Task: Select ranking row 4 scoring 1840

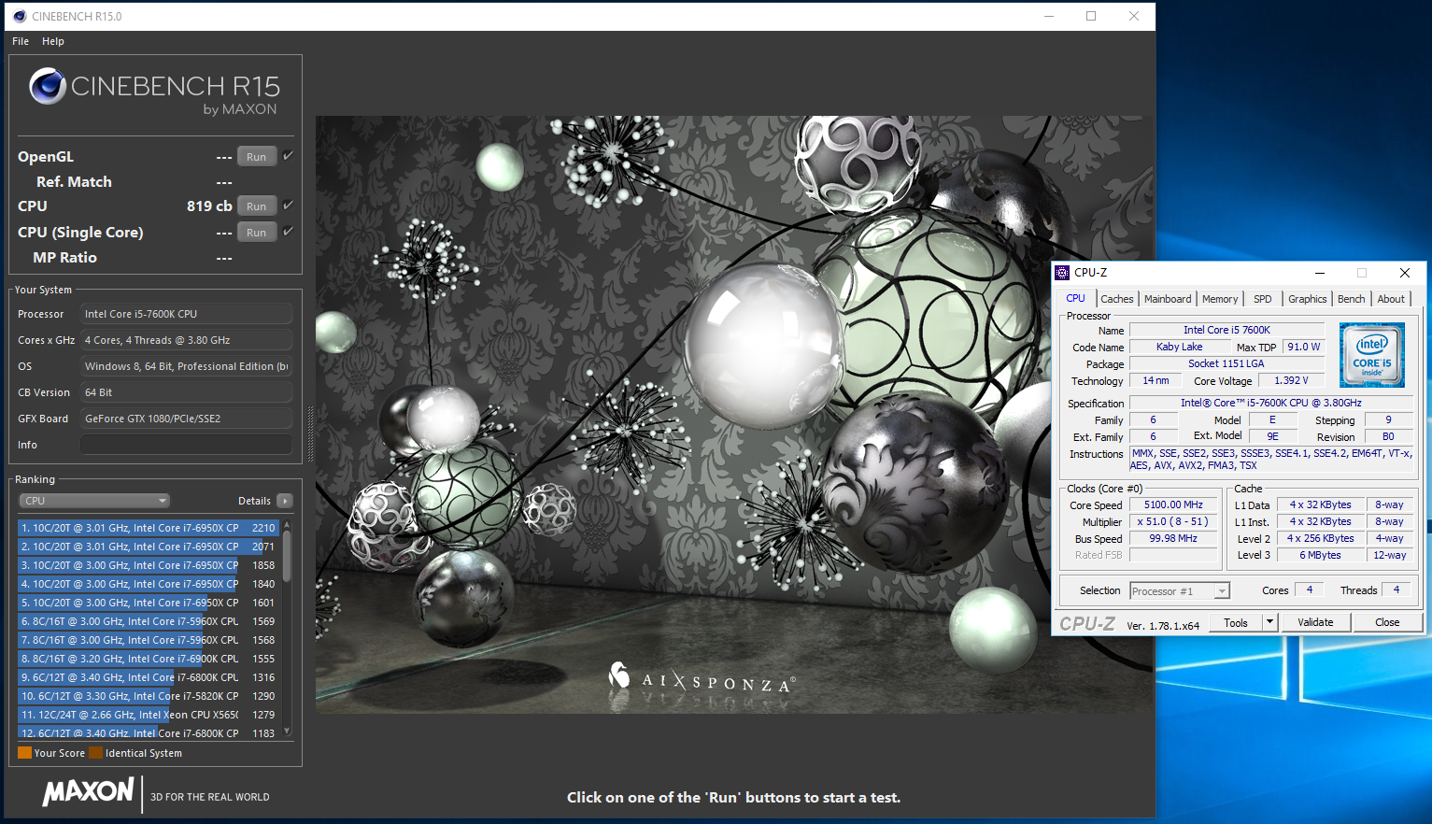Action: point(149,584)
